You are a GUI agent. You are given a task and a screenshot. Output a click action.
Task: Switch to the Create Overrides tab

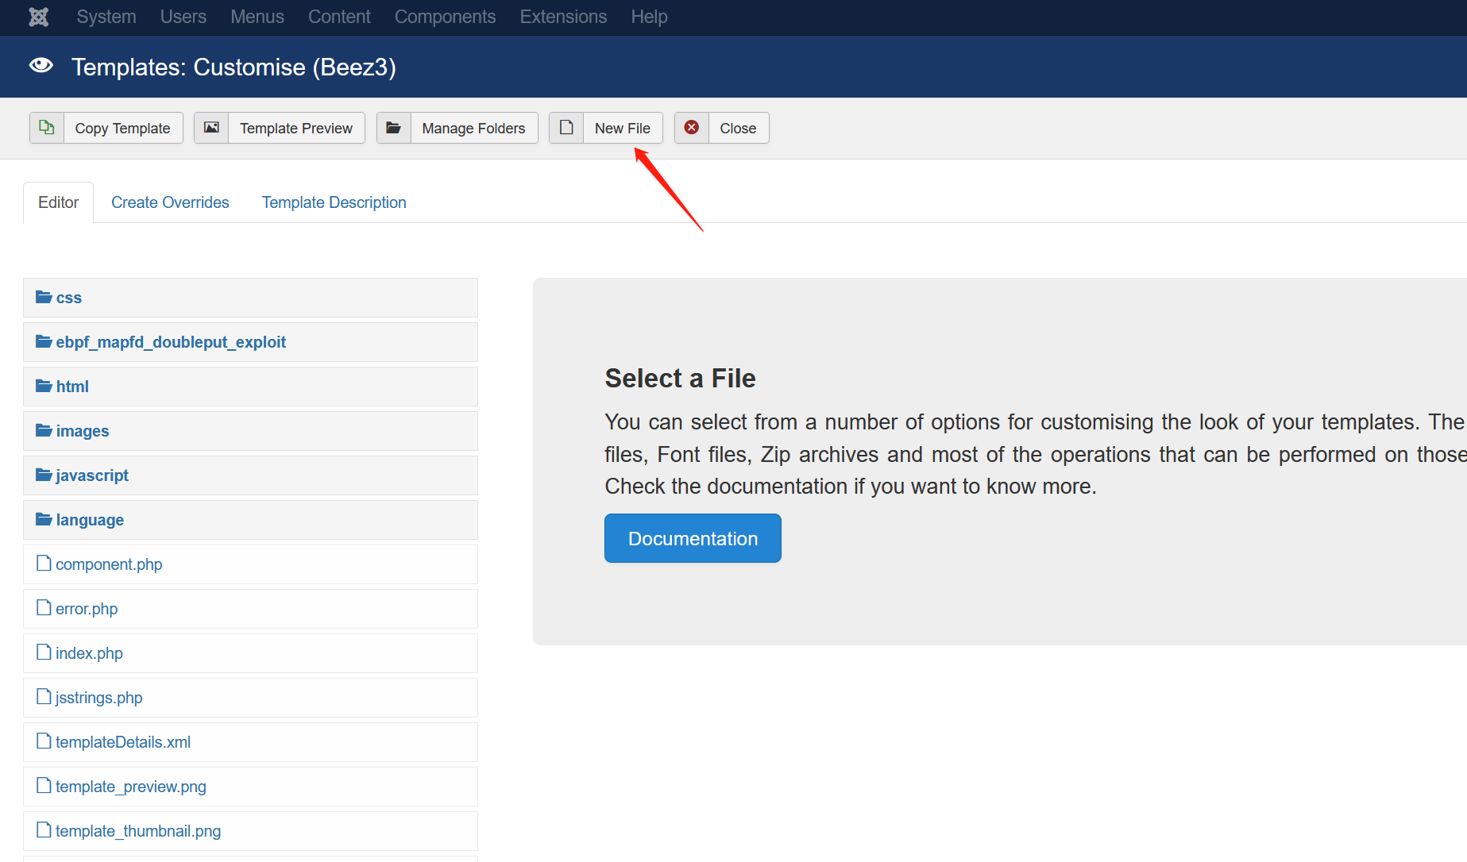tap(170, 202)
